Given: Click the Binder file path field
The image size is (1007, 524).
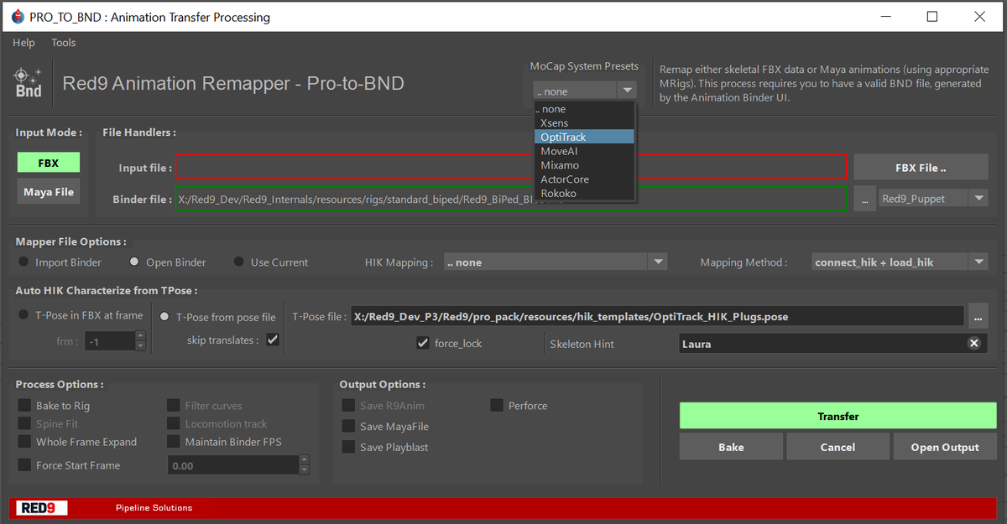Looking at the screenshot, I should (511, 200).
